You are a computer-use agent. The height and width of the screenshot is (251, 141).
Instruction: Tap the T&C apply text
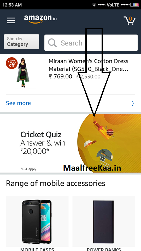pyautogui.click(x=28, y=169)
